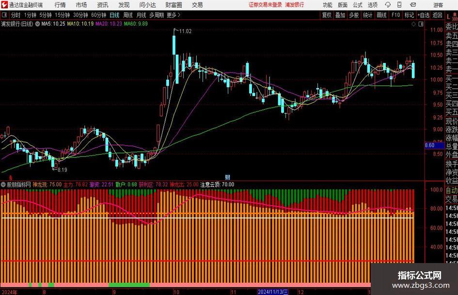Click the 财 marker on the chart

pos(227,177)
